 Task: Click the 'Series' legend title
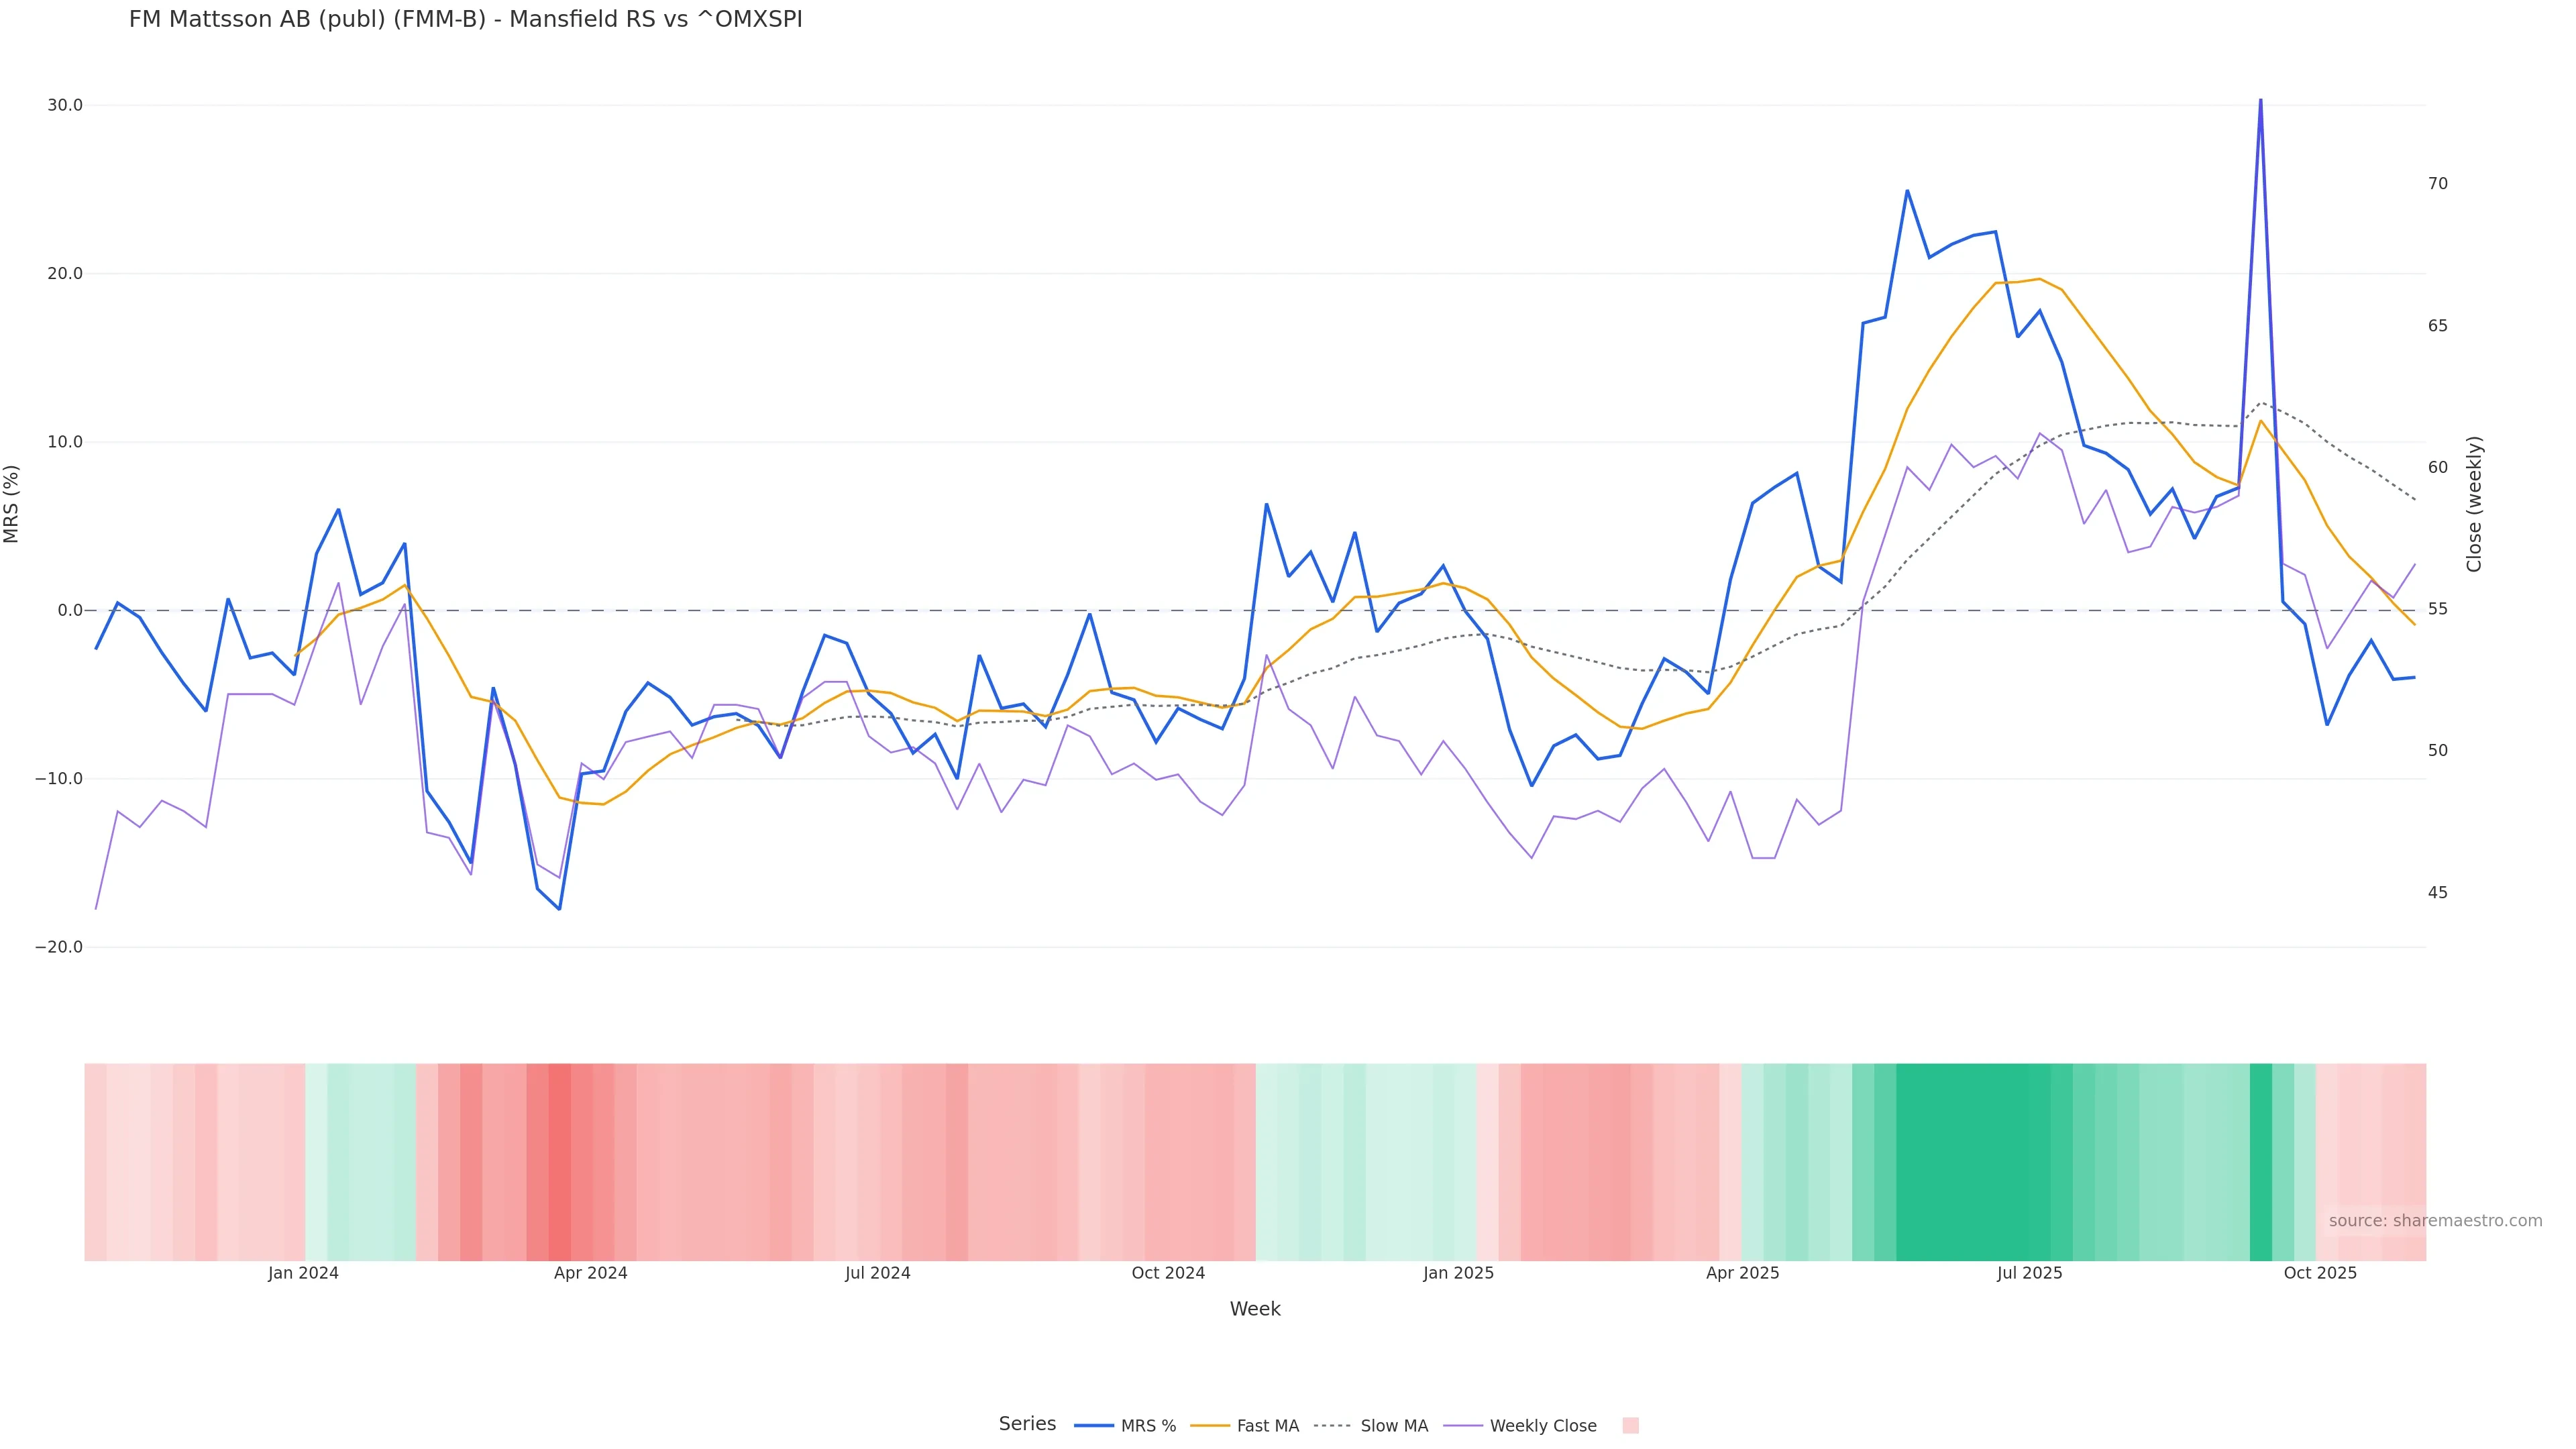(x=1027, y=1424)
